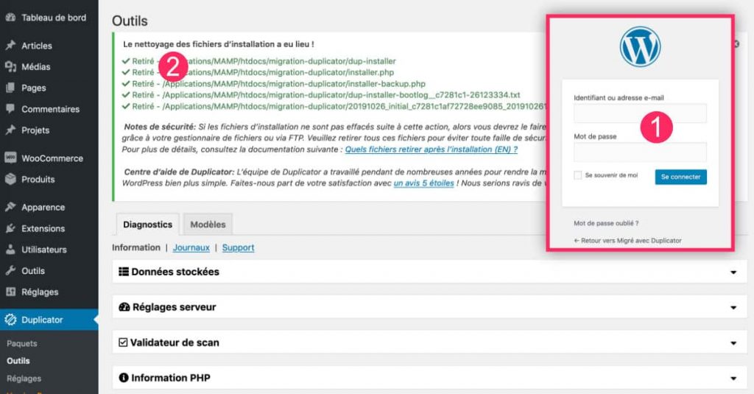Screen dimensions: 754x394
Task: Click the Duplicator gear icon
Action: click(10, 320)
